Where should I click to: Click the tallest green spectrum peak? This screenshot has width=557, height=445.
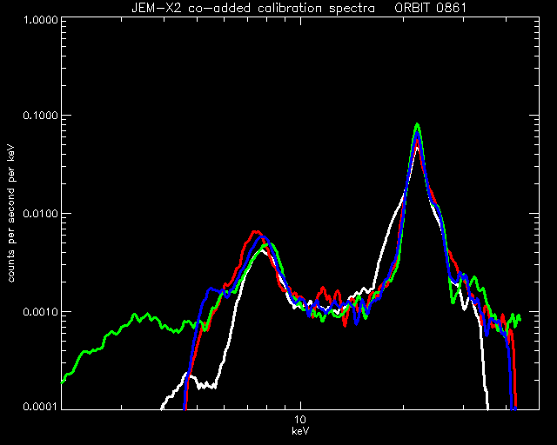click(418, 125)
